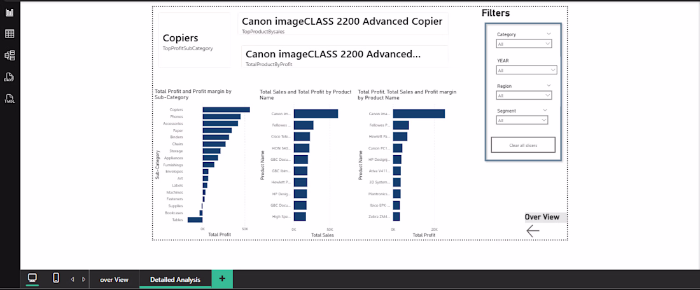Add a new page with plus button
Viewport: 700px width, 290px height.
[x=222, y=279]
